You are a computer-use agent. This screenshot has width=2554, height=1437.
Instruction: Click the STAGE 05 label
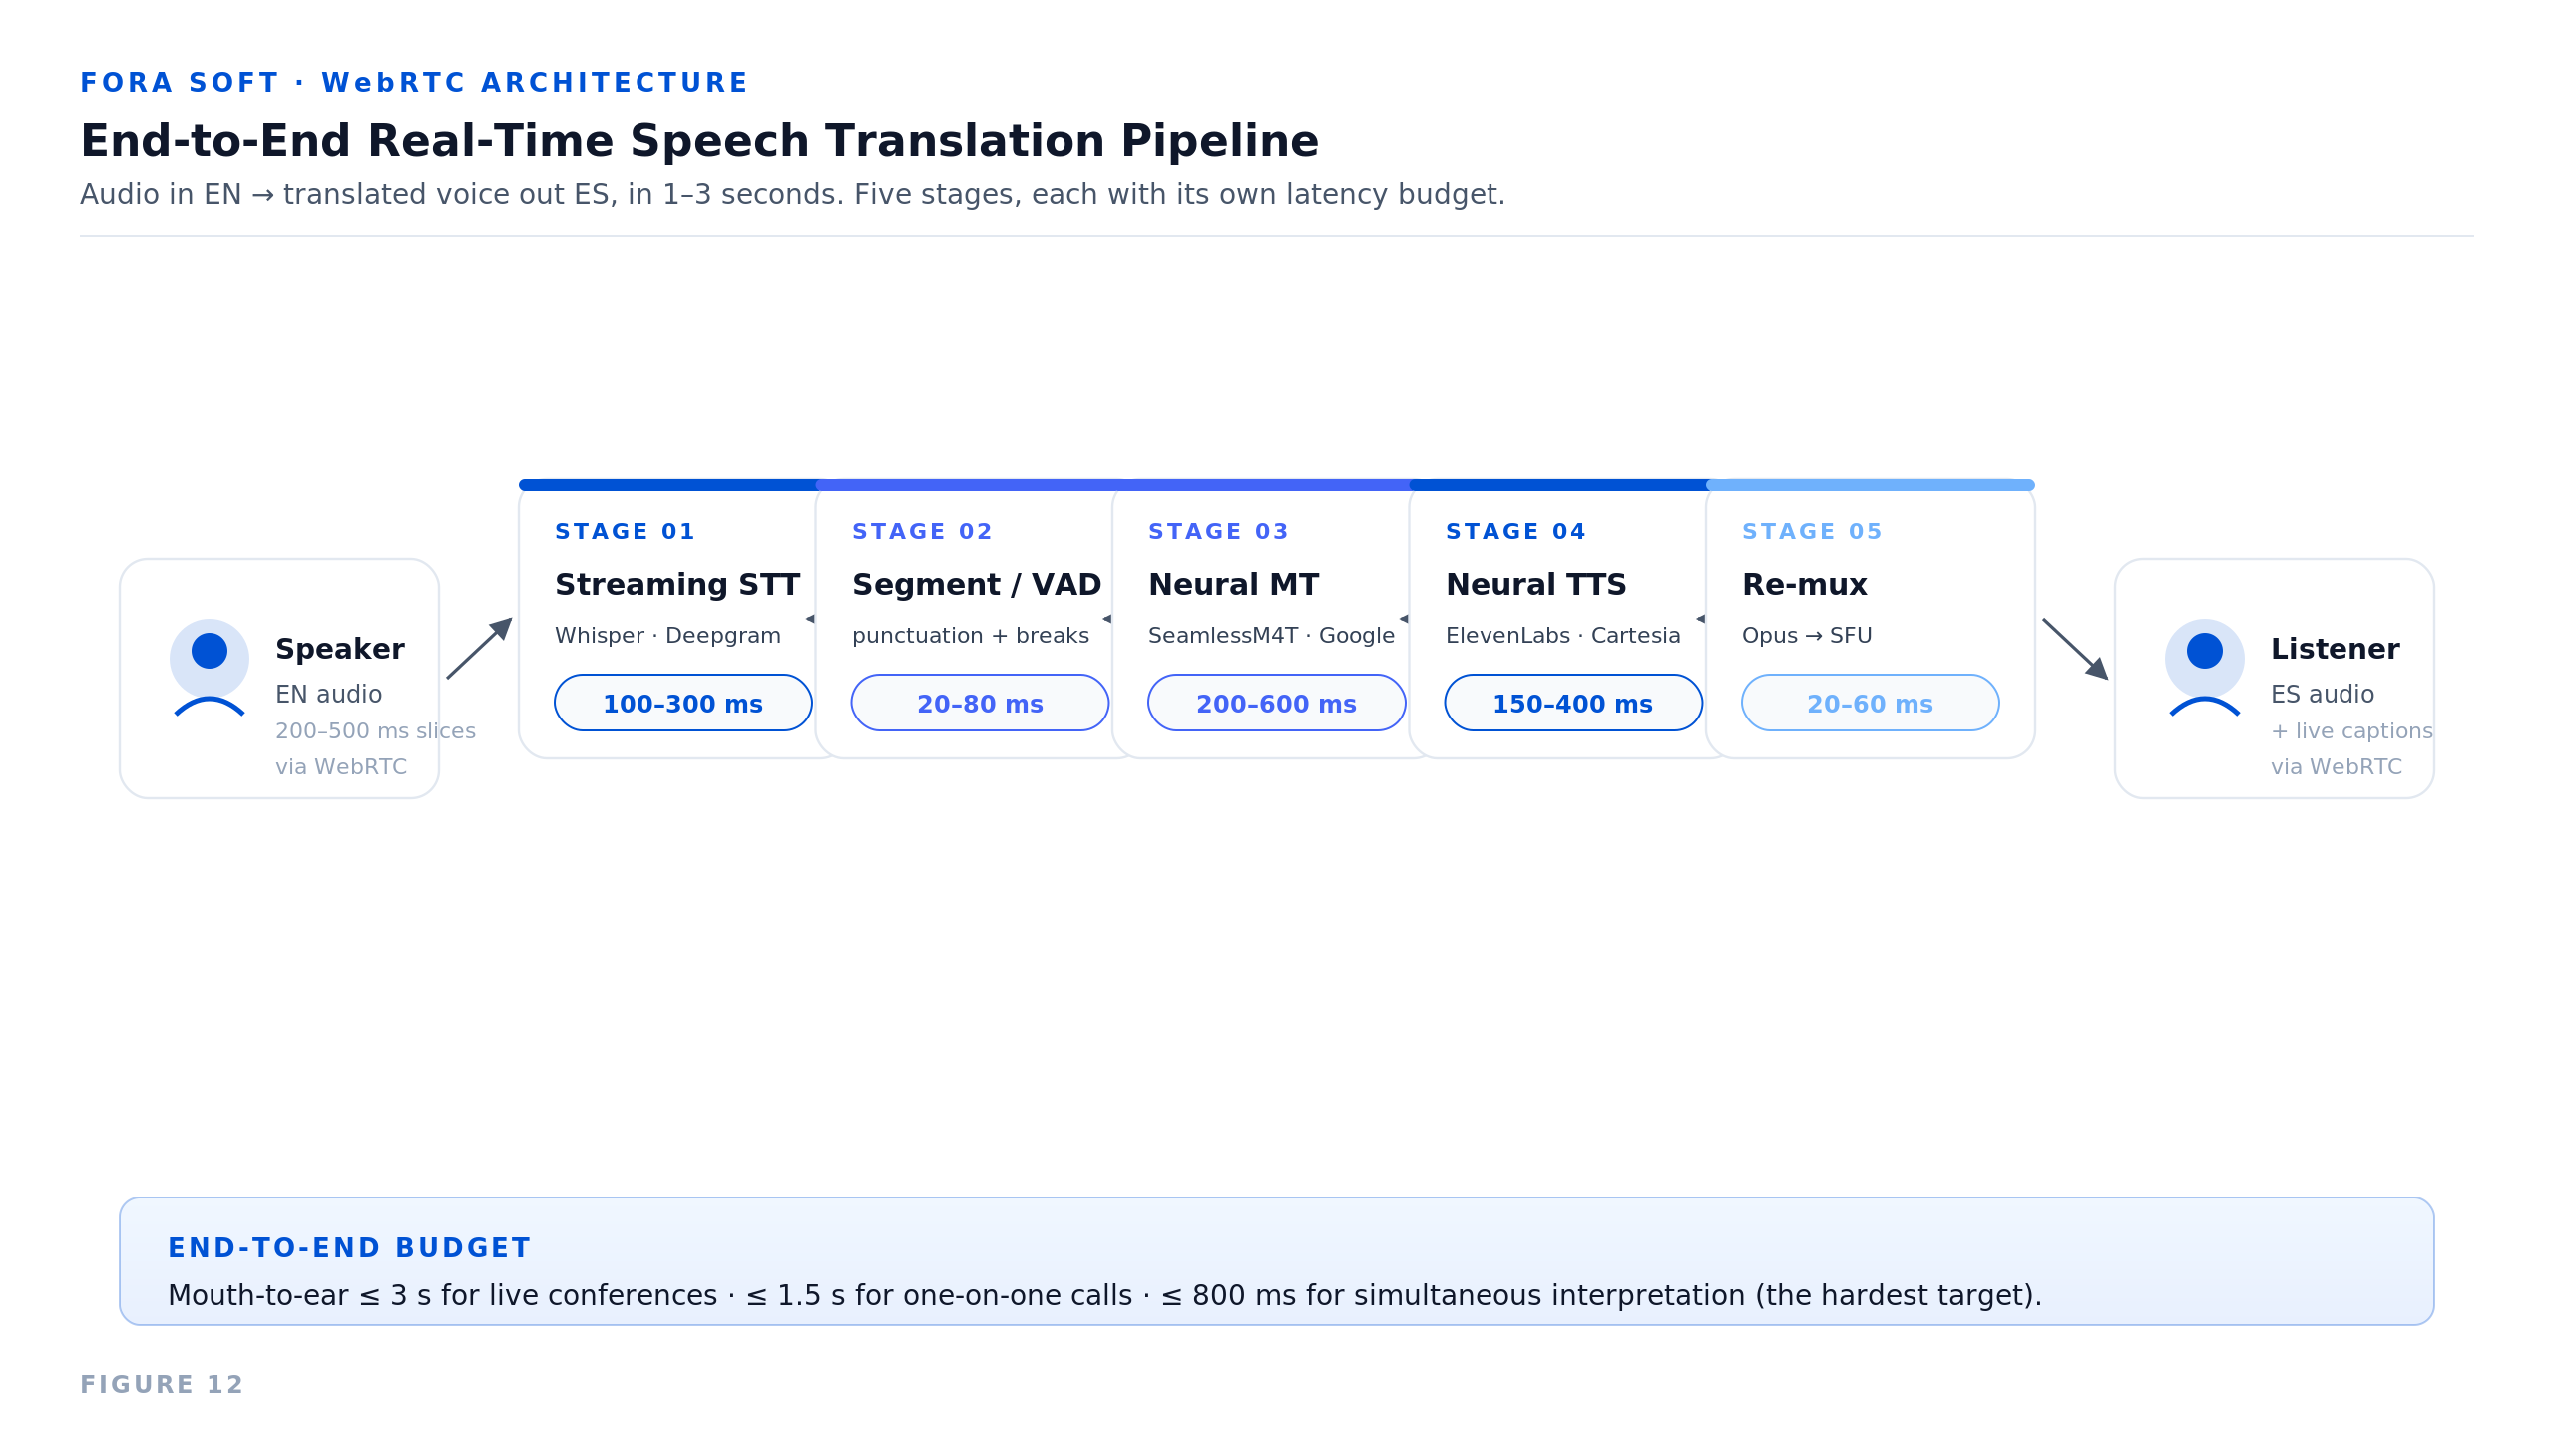(x=1812, y=531)
